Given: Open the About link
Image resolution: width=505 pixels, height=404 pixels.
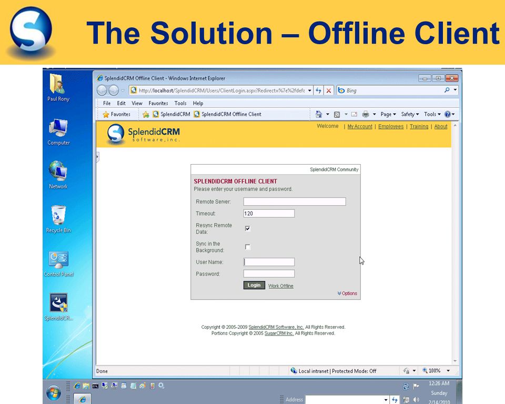Looking at the screenshot, I should [441, 126].
